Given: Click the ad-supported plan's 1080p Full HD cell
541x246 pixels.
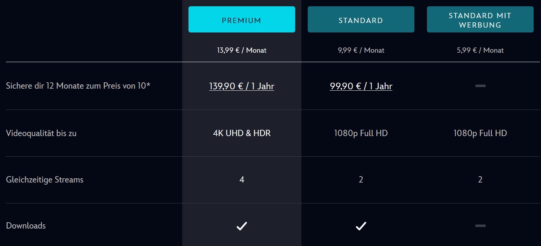Looking at the screenshot, I should pyautogui.click(x=480, y=133).
